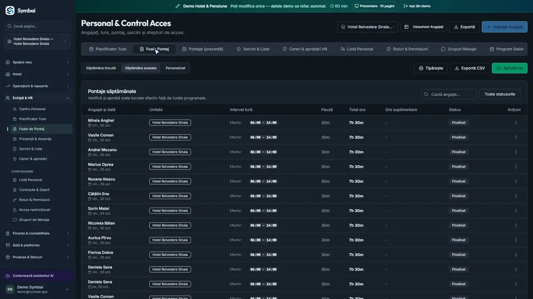Screen dimensions: 533x299
Task: Click the Listă Personal sidebar icon
Action: [15, 180]
